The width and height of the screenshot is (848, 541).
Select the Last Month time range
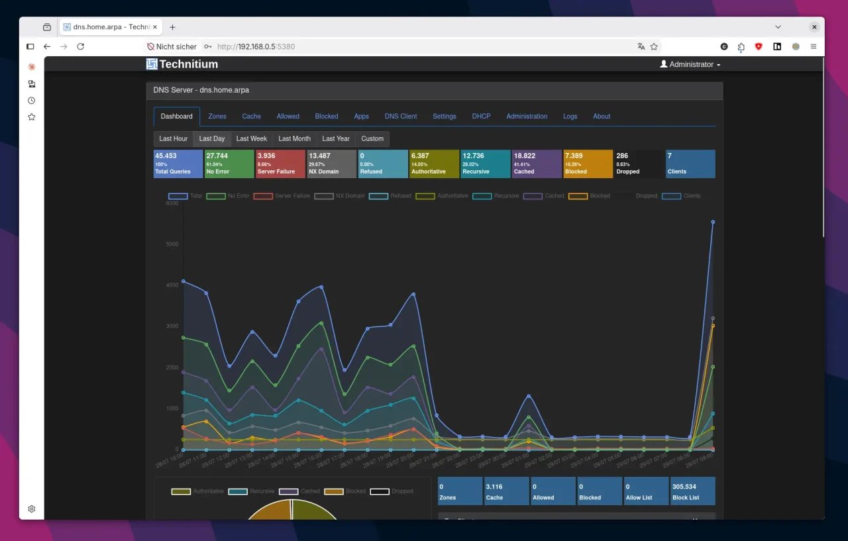pyautogui.click(x=295, y=139)
